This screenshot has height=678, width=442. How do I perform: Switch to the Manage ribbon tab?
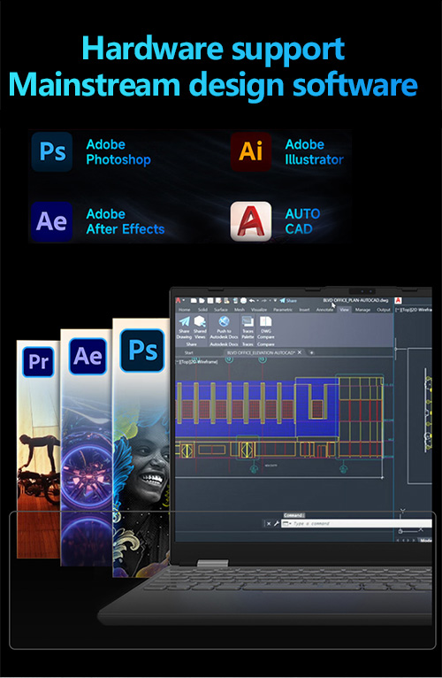click(362, 310)
